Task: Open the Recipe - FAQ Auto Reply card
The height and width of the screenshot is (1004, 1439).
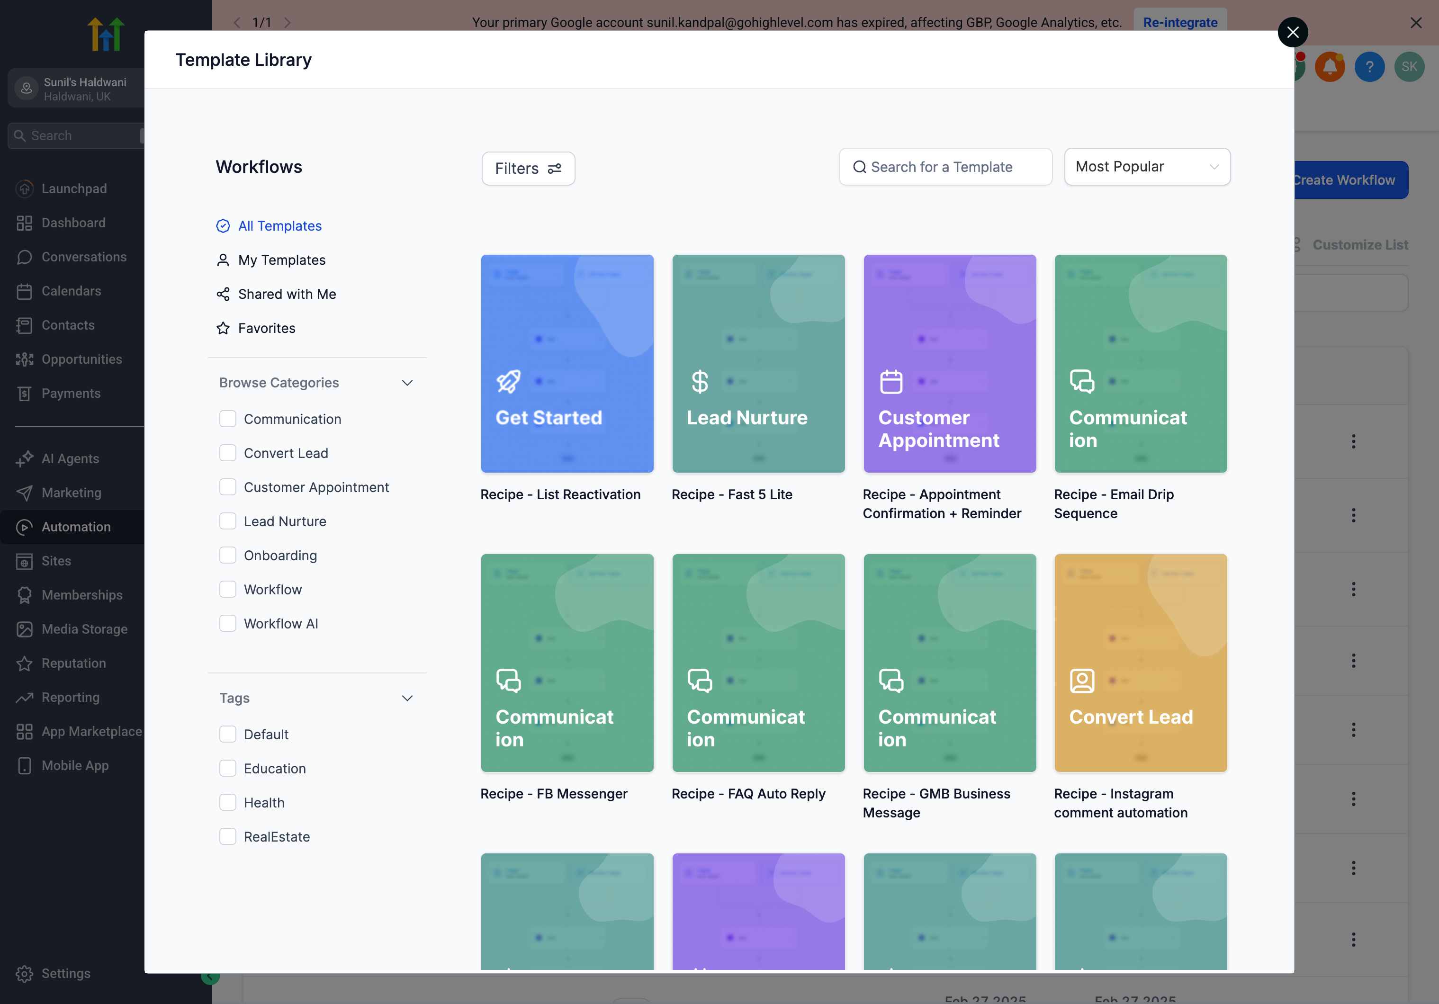Action: pyautogui.click(x=758, y=663)
